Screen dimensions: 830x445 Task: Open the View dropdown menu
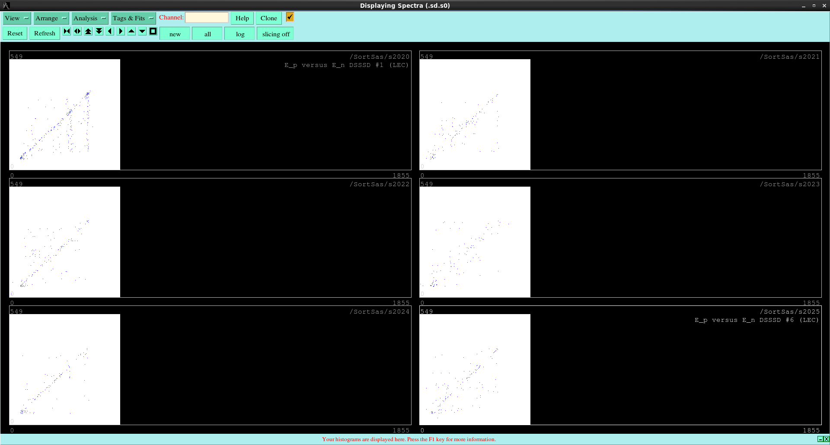coord(17,18)
